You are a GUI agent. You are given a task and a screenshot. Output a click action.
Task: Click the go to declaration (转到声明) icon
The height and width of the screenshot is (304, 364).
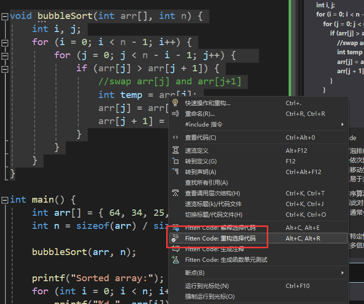[x=175, y=172]
